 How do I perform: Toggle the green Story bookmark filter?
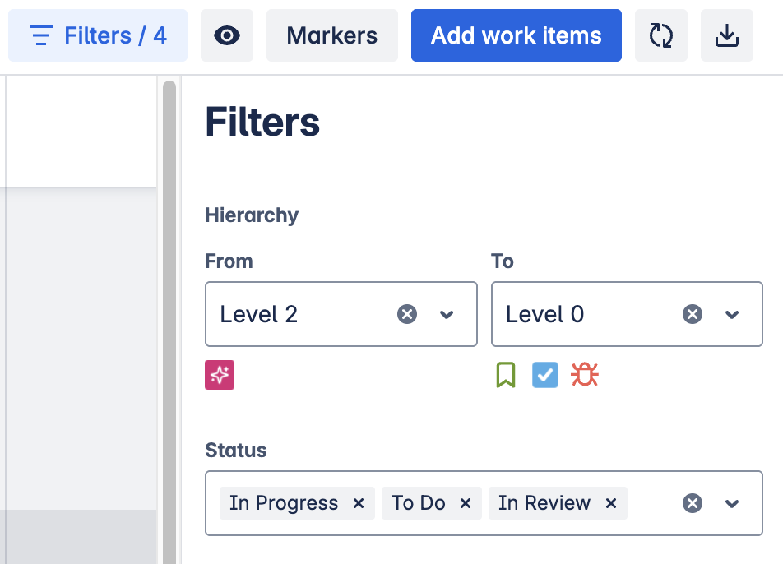506,375
